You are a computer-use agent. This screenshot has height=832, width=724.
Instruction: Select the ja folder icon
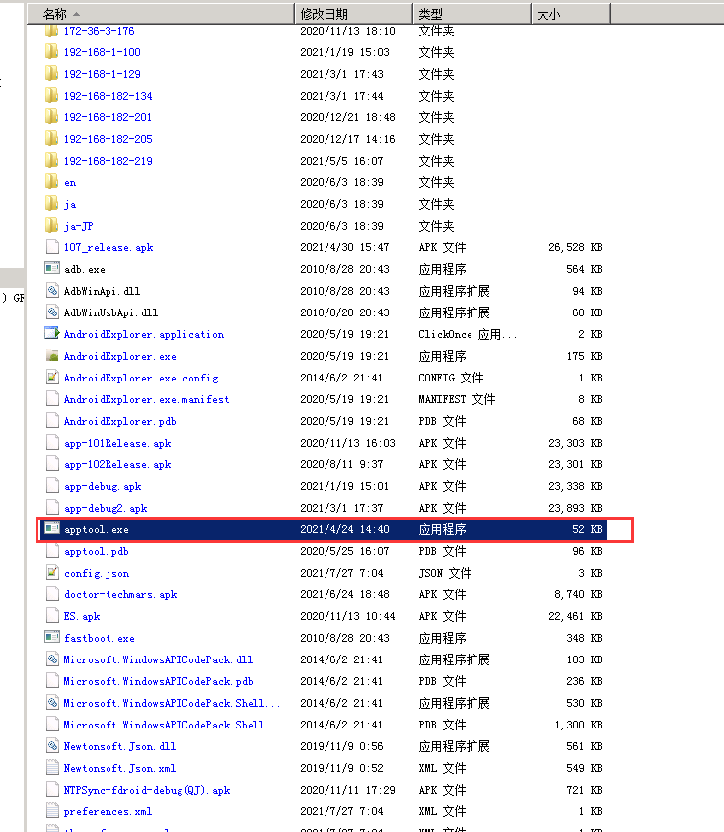52,204
